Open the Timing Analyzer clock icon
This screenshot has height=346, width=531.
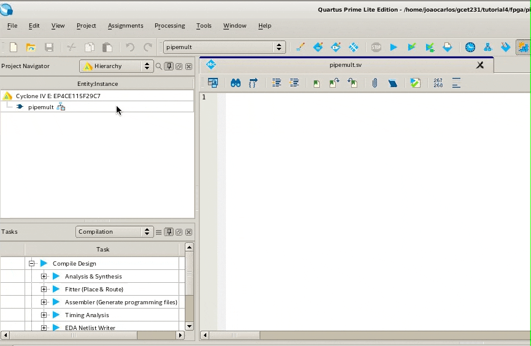click(x=470, y=47)
